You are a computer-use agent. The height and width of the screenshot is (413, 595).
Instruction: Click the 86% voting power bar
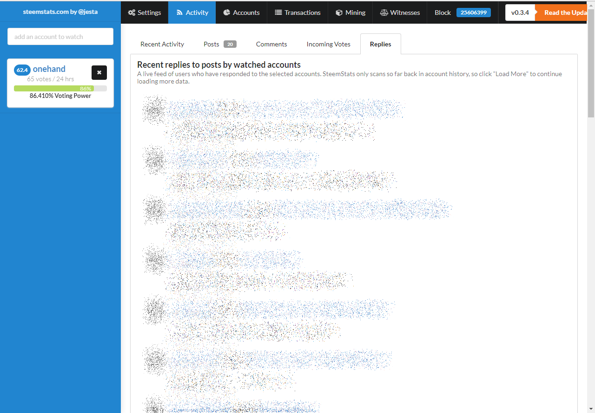(60, 88)
